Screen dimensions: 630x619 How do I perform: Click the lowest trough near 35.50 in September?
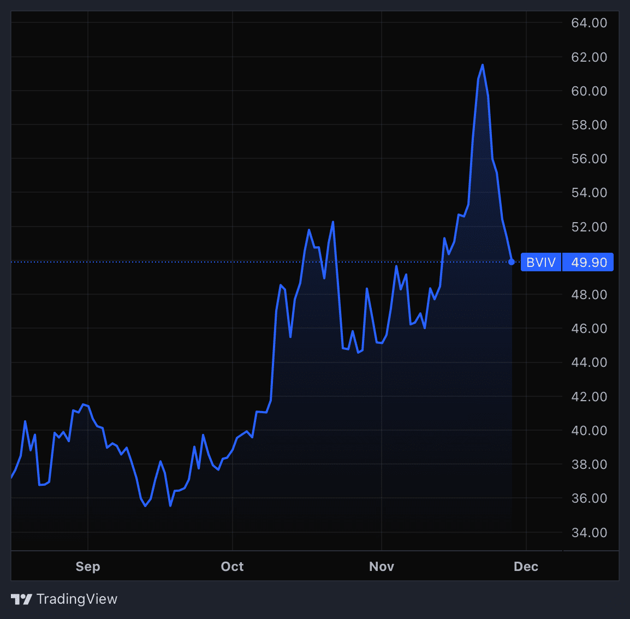[145, 505]
